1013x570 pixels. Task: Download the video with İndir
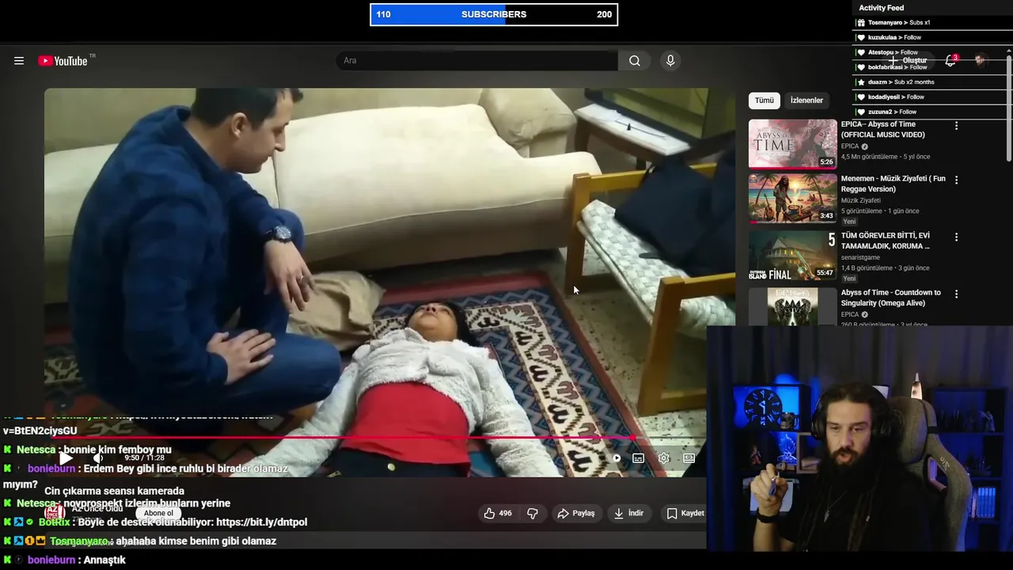pos(629,513)
